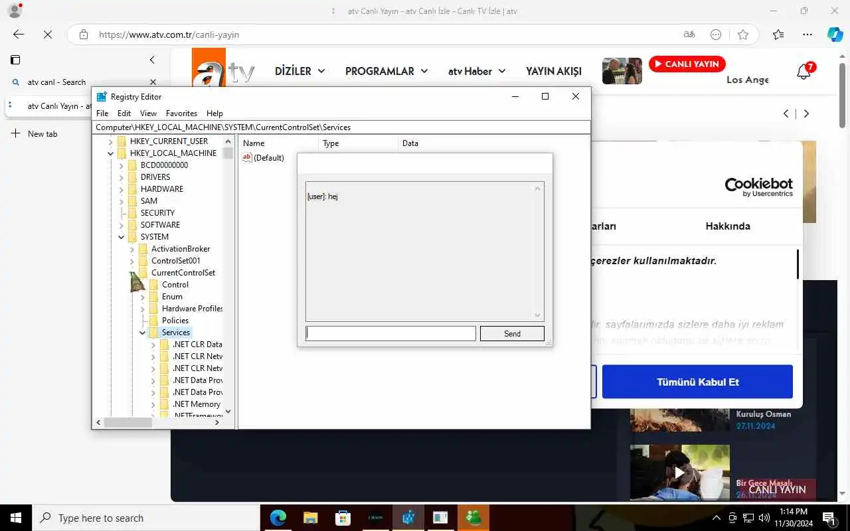Expand the HARDWARE key
This screenshot has height=531, width=850.
pyautogui.click(x=122, y=189)
